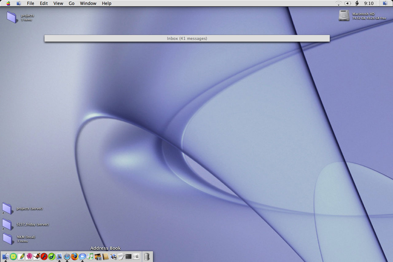Screen dimensions: 393x262
Task: Open Dreamweaver from the Dock
Action: coord(52,256)
